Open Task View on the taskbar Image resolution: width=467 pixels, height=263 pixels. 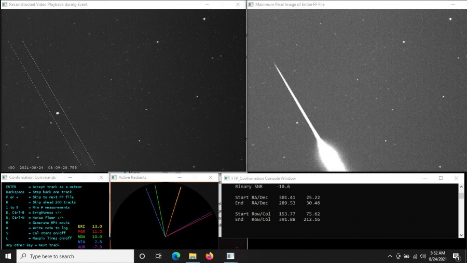click(x=158, y=256)
